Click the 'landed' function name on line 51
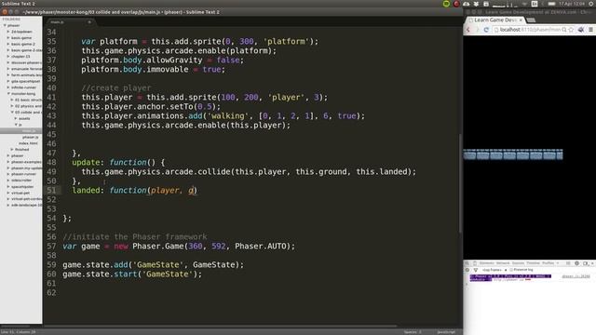The width and height of the screenshot is (596, 335). tap(86, 190)
